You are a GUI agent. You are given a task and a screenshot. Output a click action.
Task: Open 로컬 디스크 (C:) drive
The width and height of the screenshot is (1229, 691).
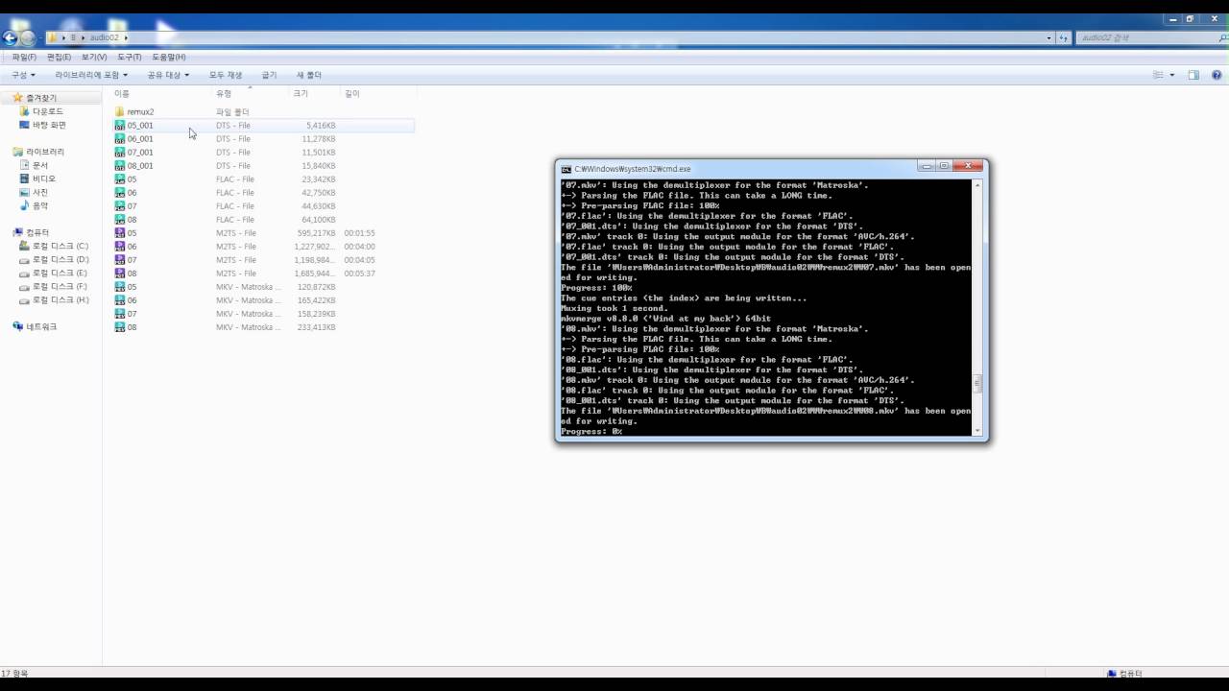pyautogui.click(x=54, y=246)
